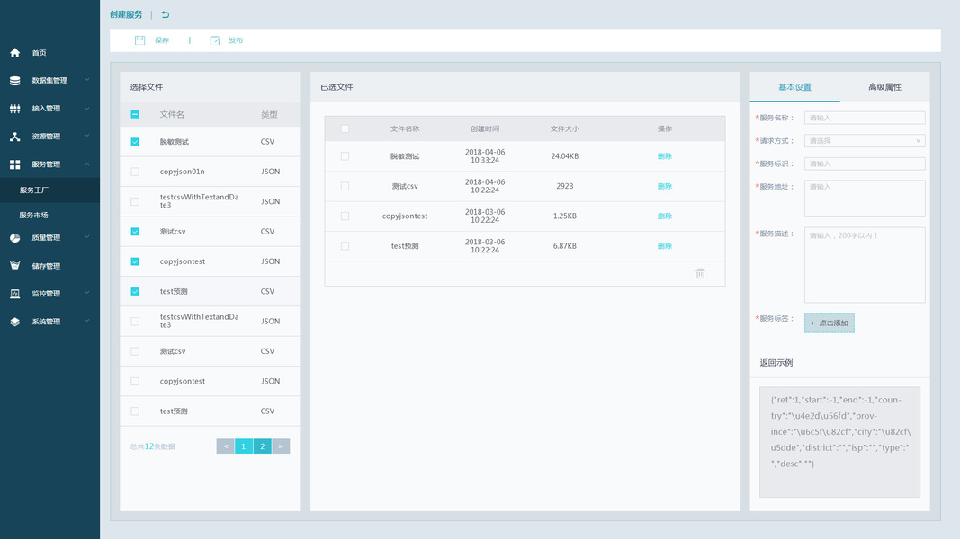Viewport: 960px width, 539px height.
Task: Click the next page arrow
Action: (281, 446)
